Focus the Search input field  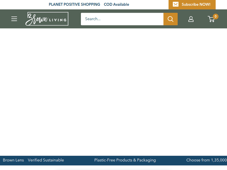tap(122, 19)
